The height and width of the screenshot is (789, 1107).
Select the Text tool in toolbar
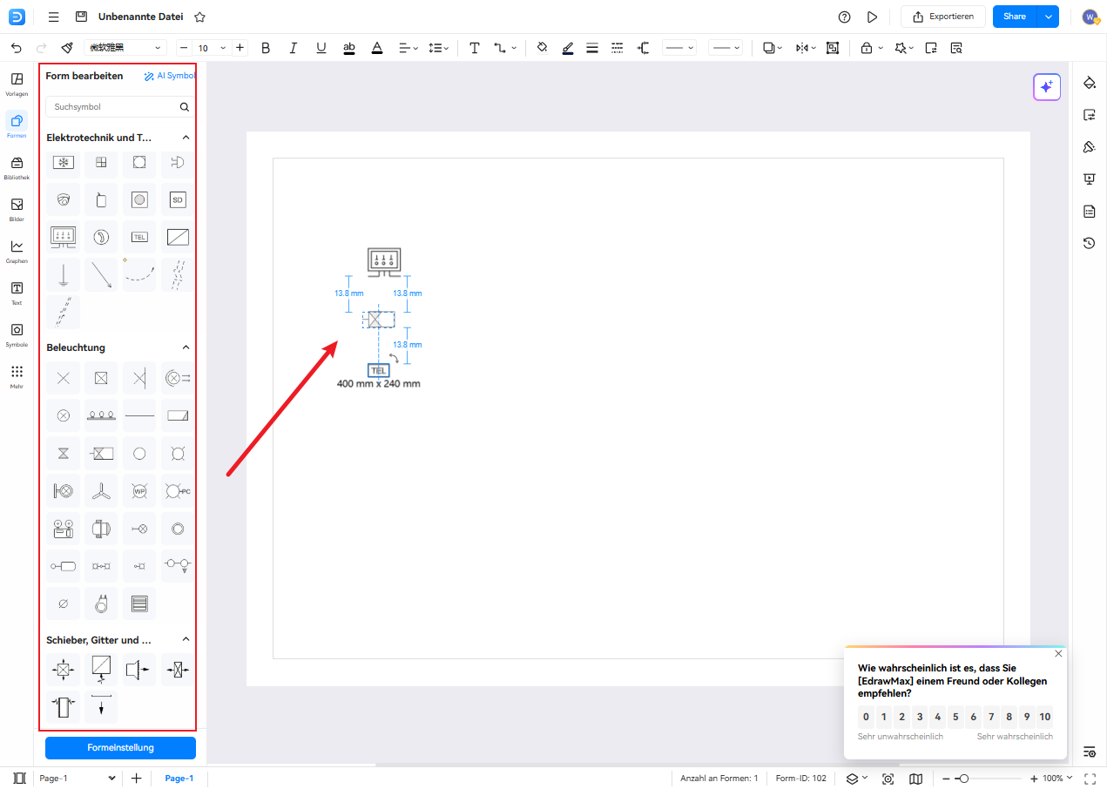click(x=474, y=48)
